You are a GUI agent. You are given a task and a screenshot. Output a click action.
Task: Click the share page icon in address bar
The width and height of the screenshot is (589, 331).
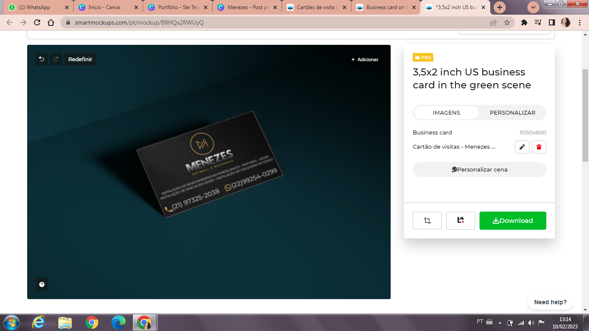tap(493, 22)
